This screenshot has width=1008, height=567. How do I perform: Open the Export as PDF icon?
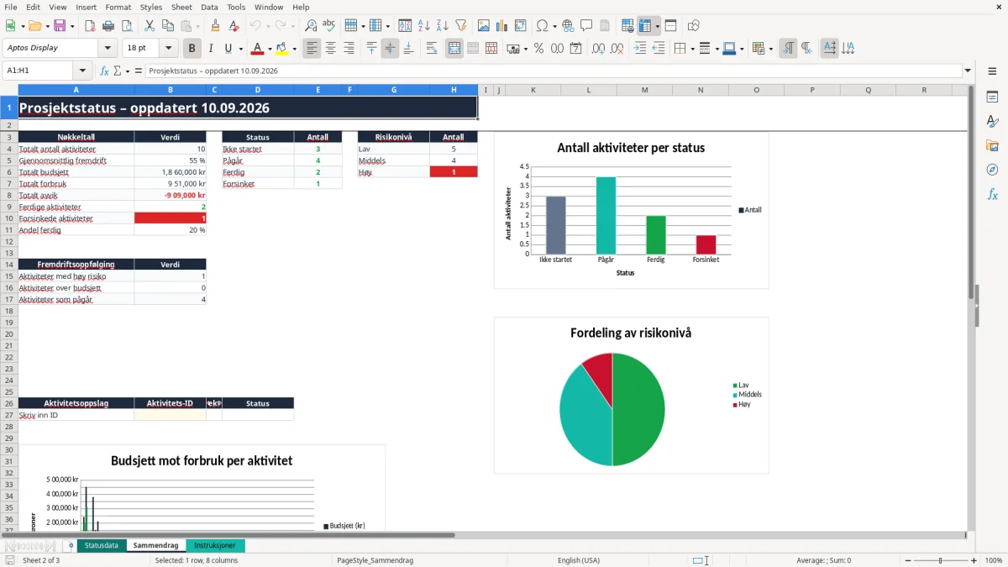90,26
